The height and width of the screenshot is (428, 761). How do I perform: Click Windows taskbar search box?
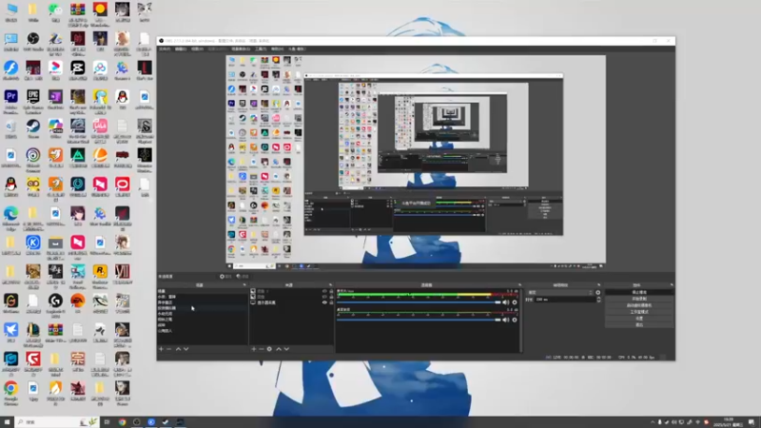57,422
